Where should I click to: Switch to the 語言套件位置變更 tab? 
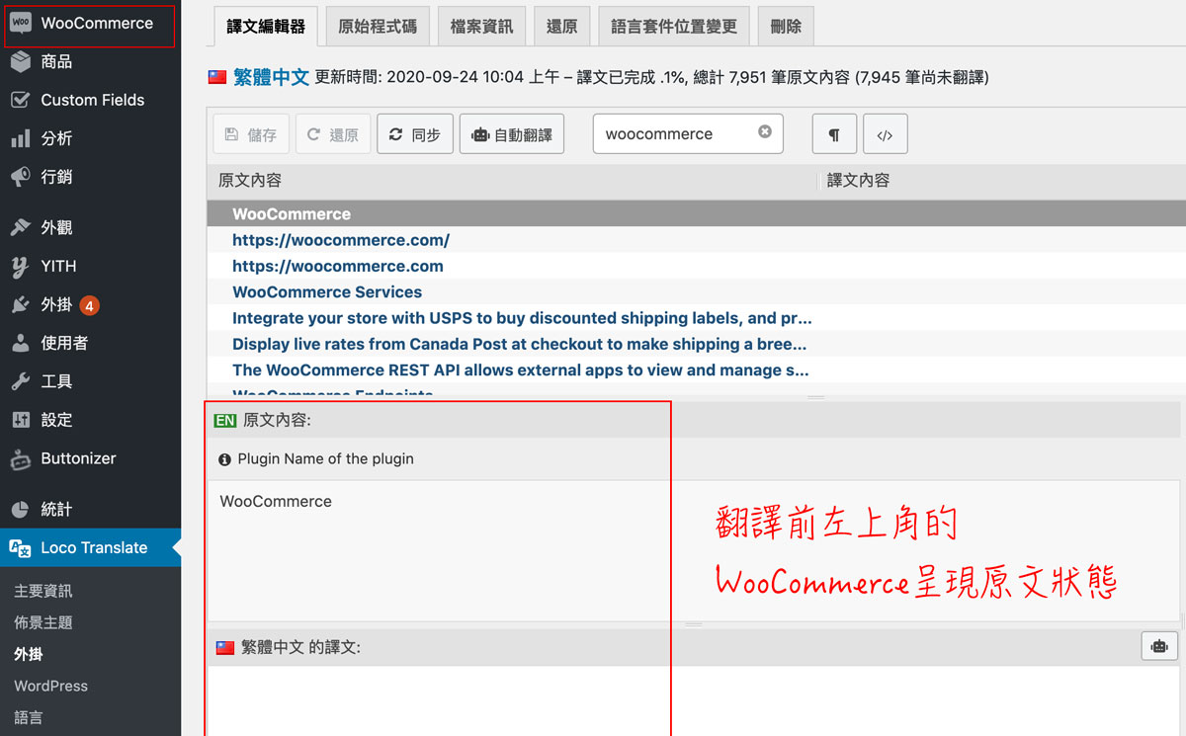[674, 27]
